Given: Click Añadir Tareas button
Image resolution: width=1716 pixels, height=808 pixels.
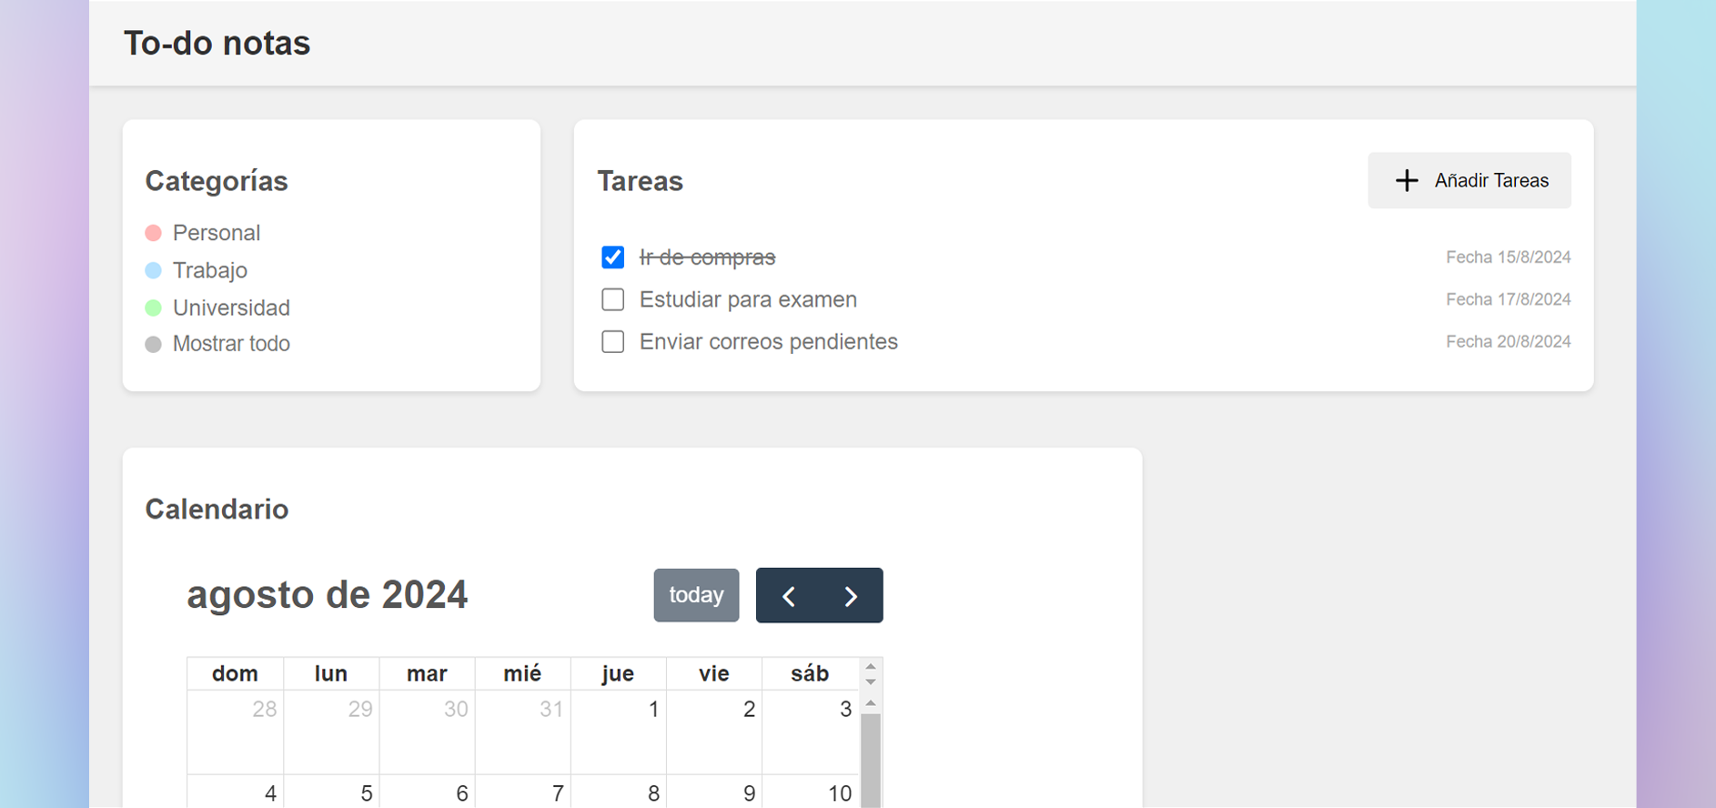Looking at the screenshot, I should coord(1469,180).
